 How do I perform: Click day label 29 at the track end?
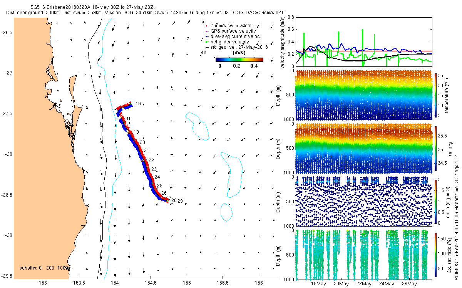coord(180,201)
